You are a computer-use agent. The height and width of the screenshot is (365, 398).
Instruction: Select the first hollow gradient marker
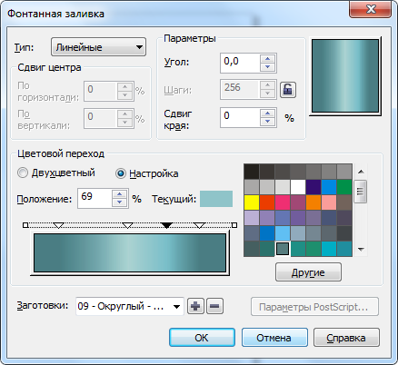58,225
